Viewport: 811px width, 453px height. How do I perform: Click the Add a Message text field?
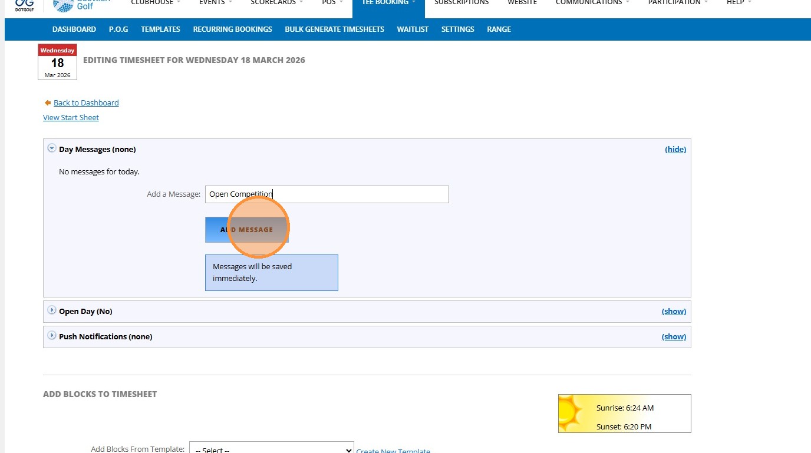pyautogui.click(x=327, y=194)
